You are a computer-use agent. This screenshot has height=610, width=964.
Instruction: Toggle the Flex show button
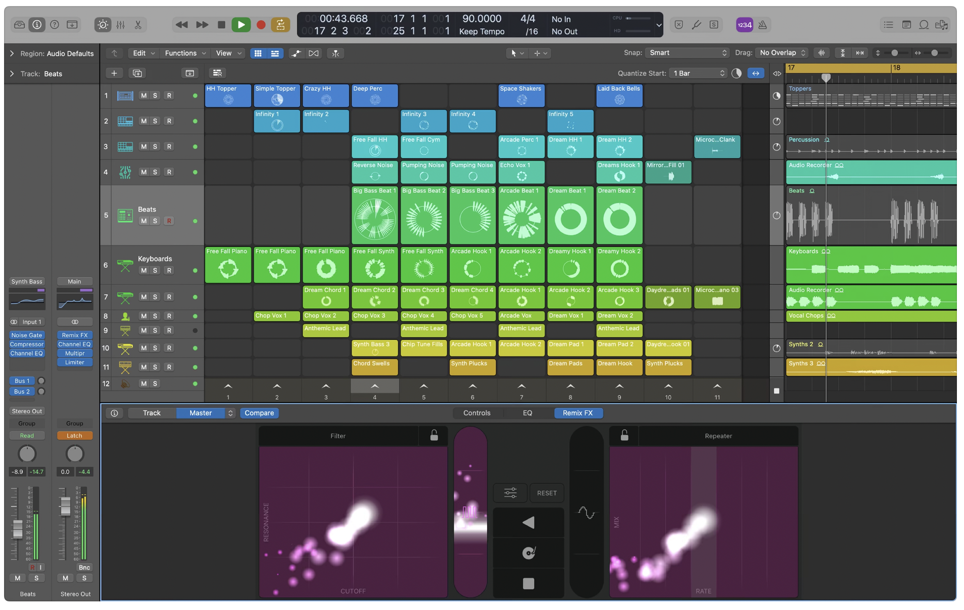(x=314, y=53)
